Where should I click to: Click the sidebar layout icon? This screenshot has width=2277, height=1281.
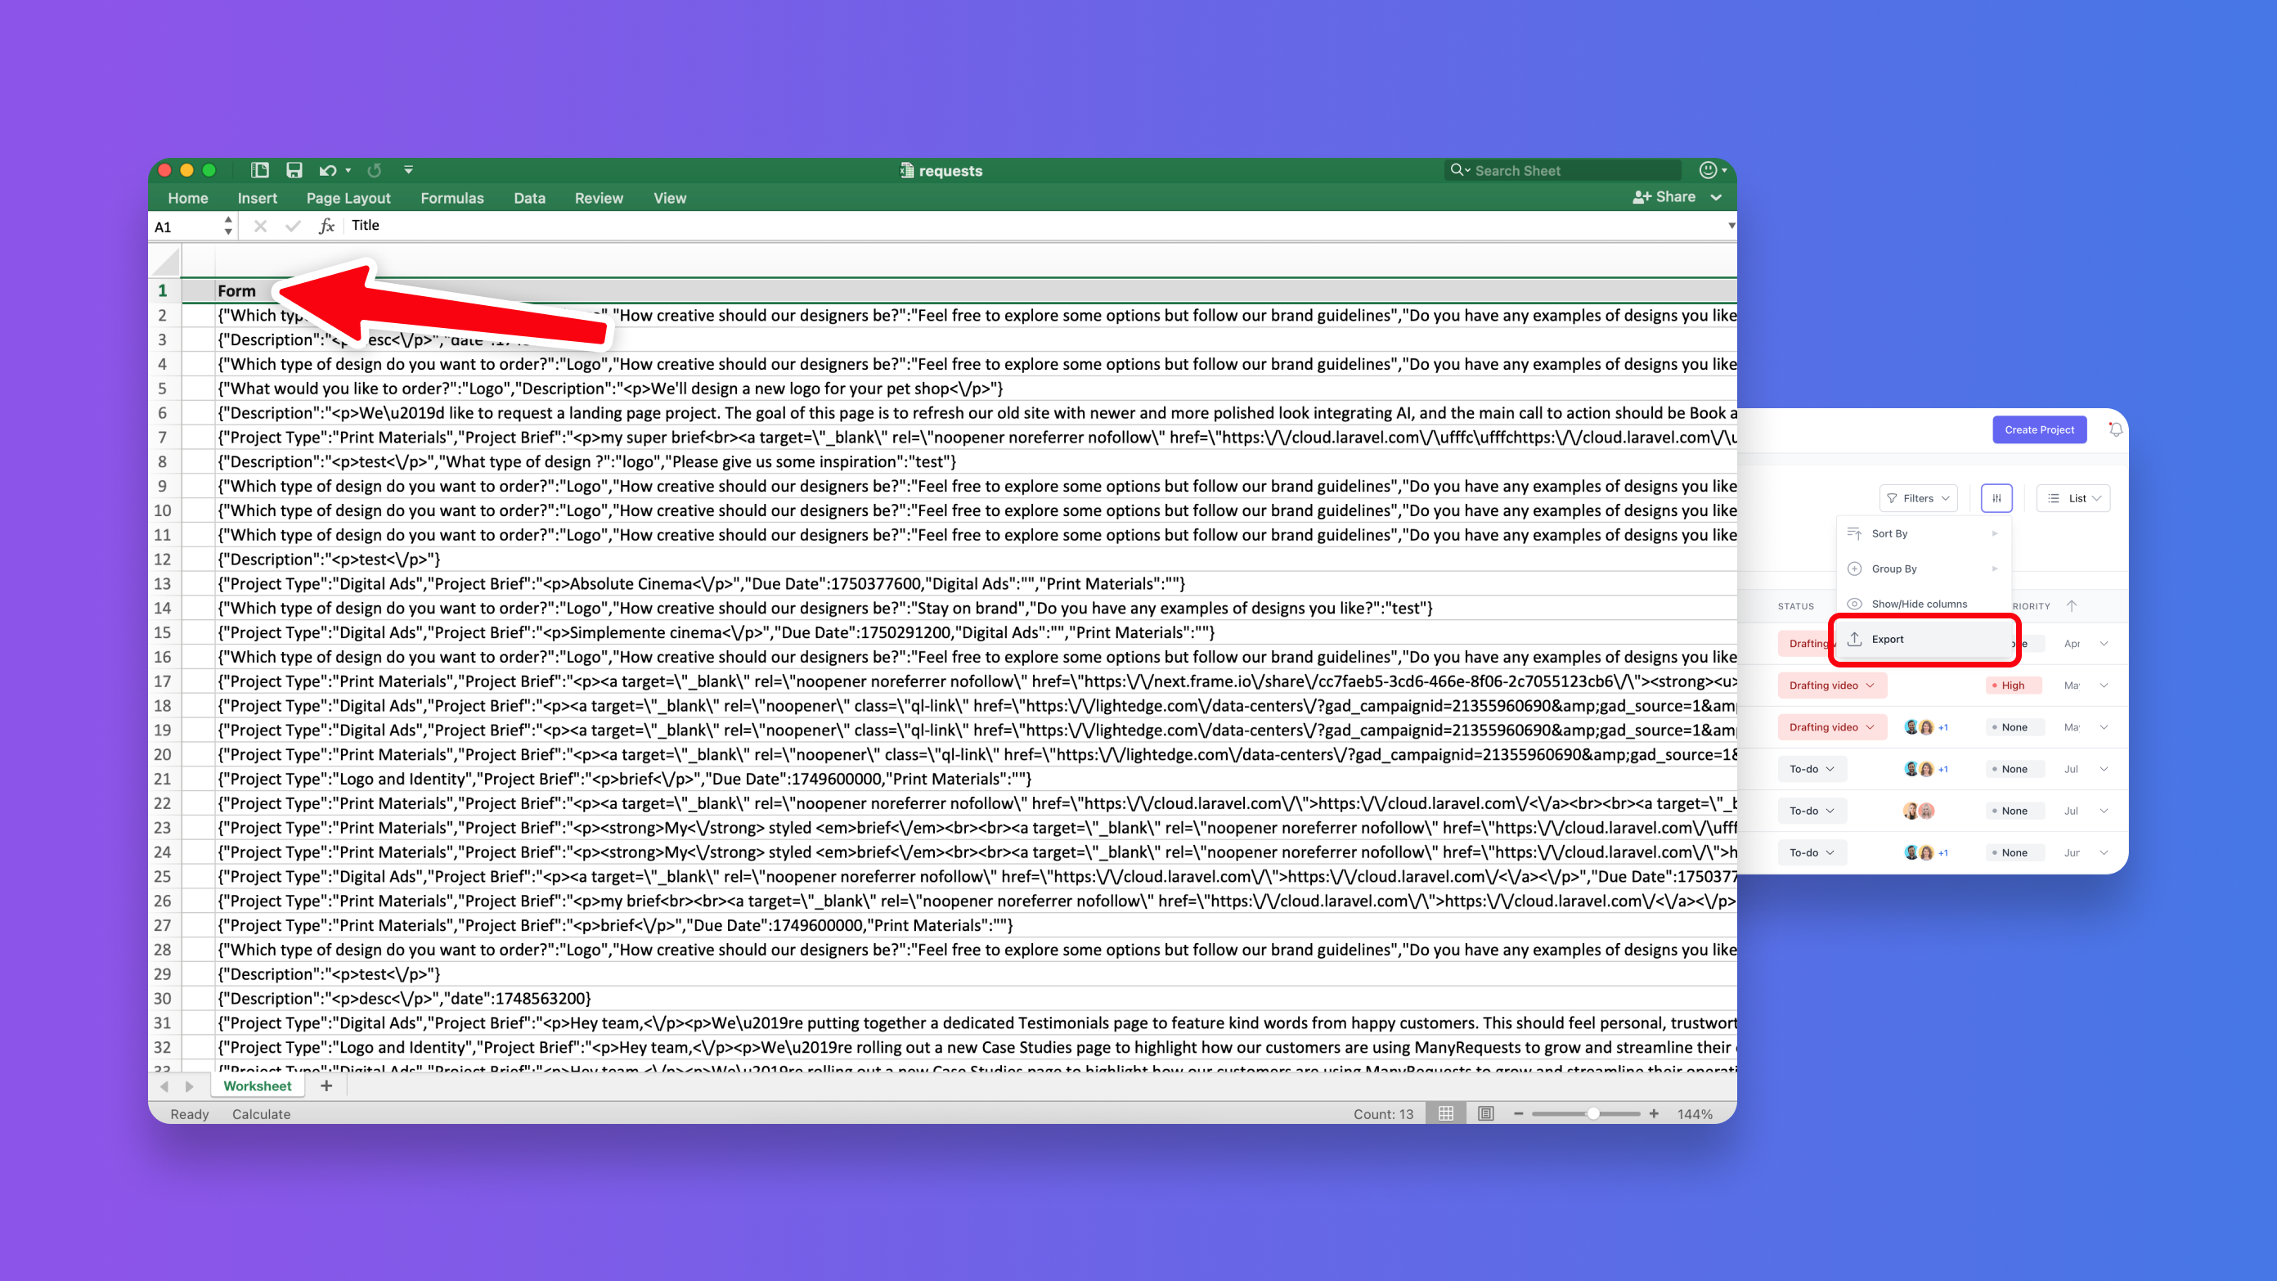[260, 170]
